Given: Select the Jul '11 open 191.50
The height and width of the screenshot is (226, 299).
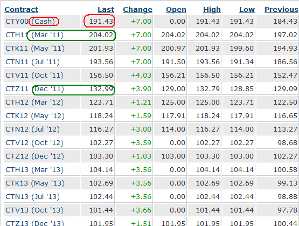Looking at the screenshot, I should click(173, 62).
